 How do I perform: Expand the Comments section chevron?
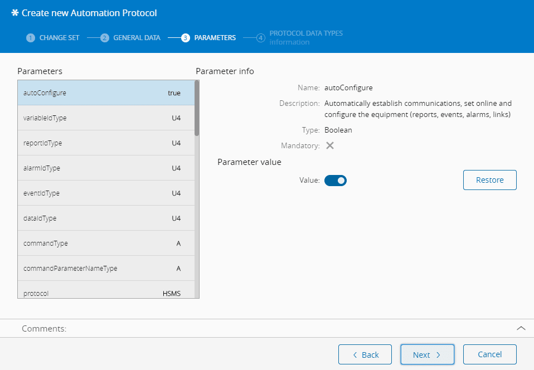click(521, 328)
